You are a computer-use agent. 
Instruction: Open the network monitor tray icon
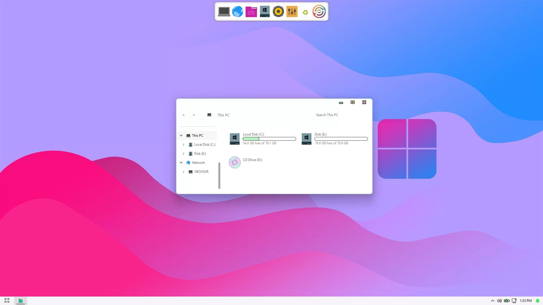514,301
